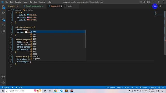Click the feedback icon in status bar

coord(159,87)
